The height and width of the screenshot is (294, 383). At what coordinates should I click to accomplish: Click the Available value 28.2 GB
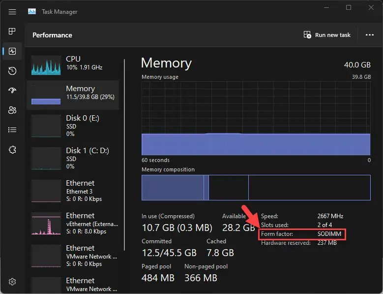coord(238,228)
